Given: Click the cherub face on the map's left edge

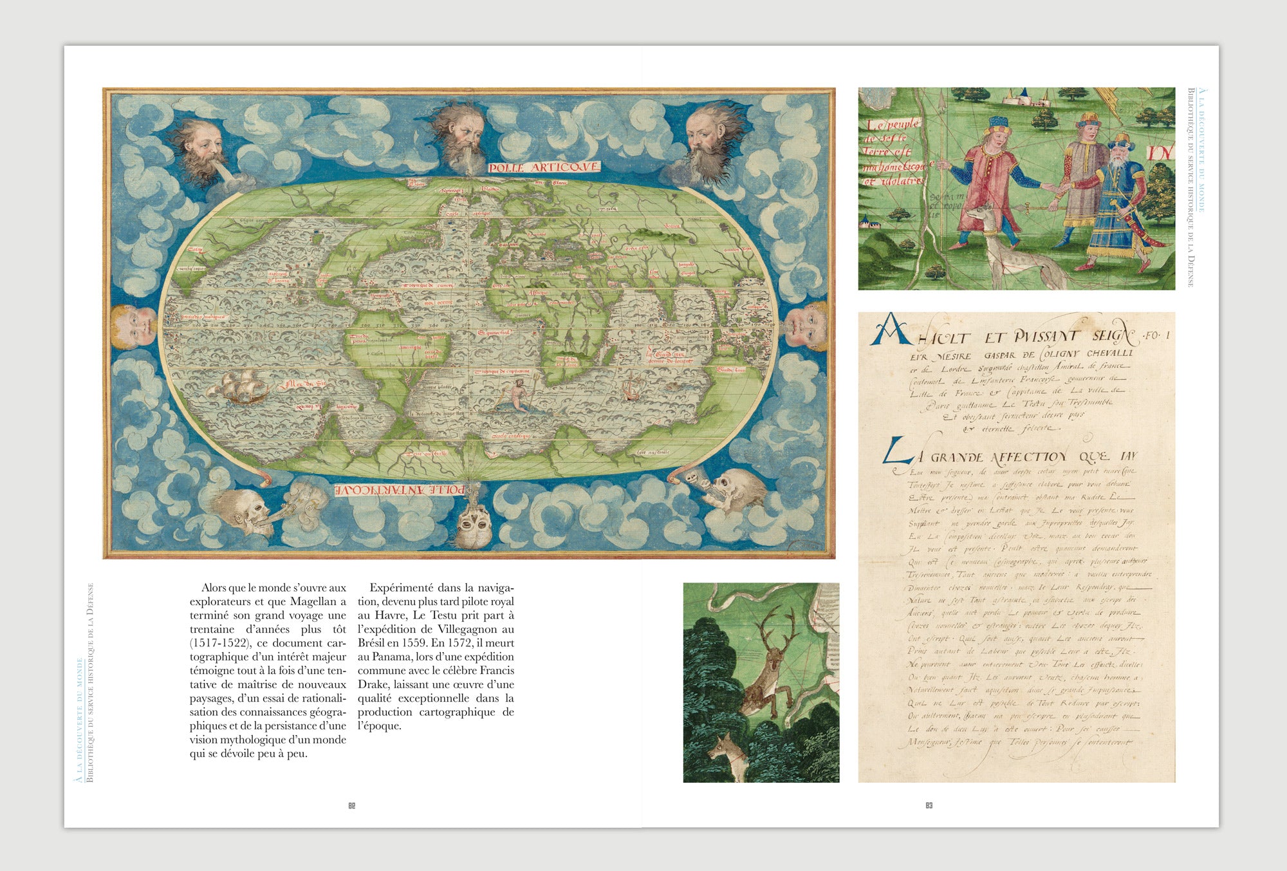Looking at the screenshot, I should click(134, 326).
